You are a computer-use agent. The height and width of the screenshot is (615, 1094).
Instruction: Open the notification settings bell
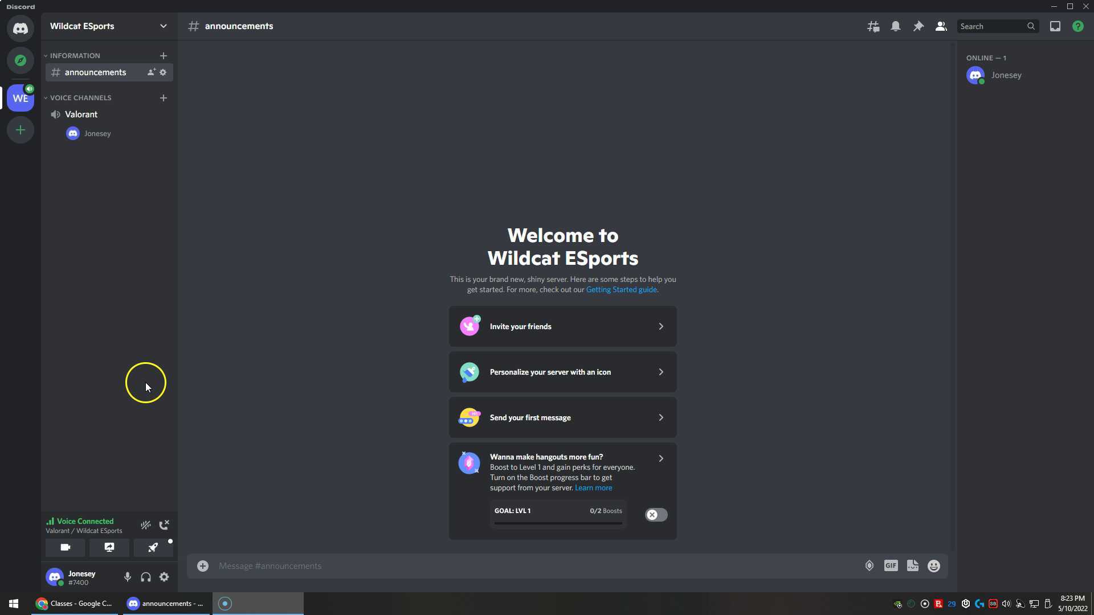coord(896,26)
